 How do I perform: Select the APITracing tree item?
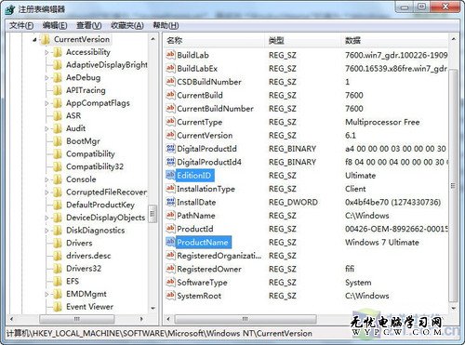point(86,90)
